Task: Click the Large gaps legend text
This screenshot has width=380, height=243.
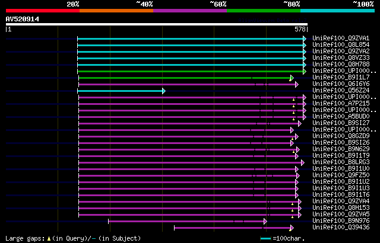Action: coord(25,238)
